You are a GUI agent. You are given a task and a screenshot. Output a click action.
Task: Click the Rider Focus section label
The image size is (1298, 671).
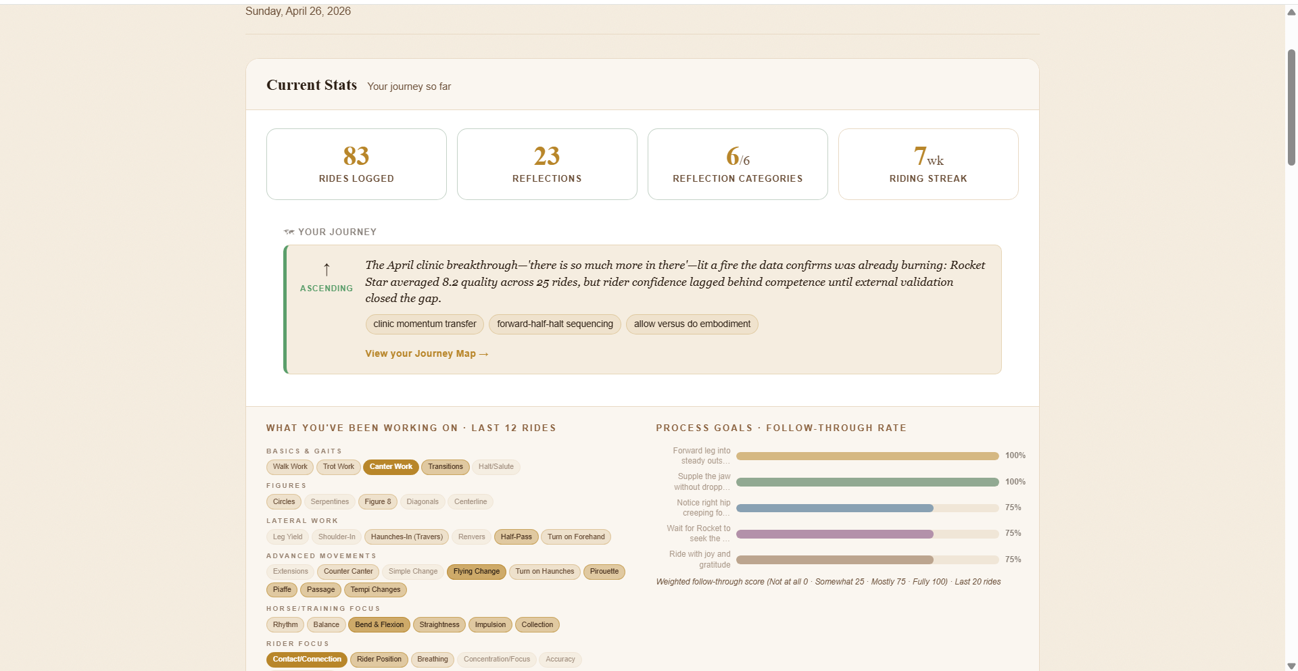297,644
